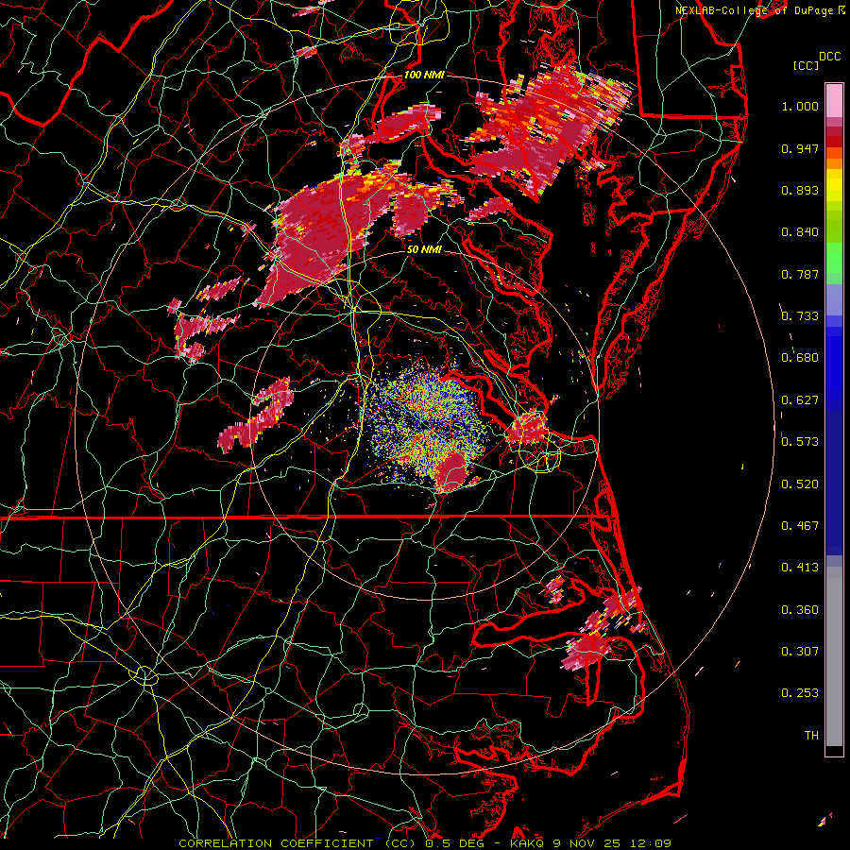Select the 0.947 value on the scale

(800, 148)
